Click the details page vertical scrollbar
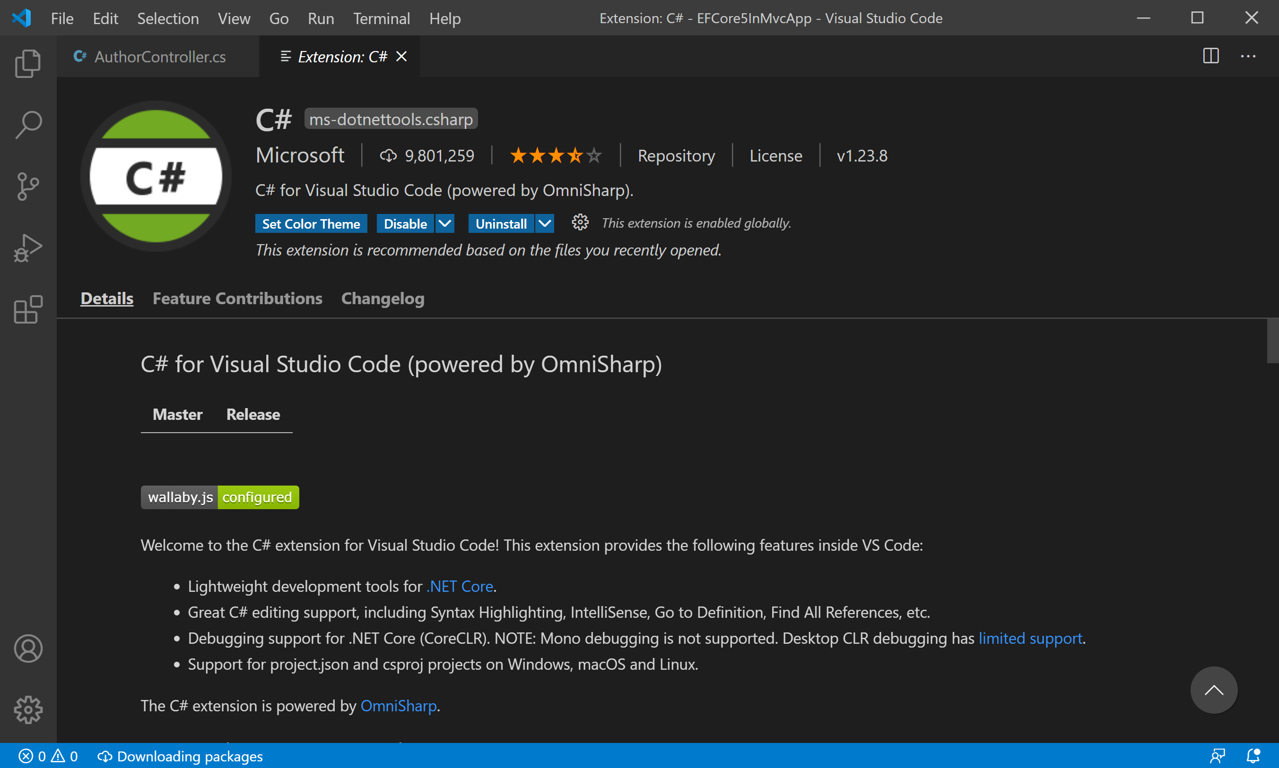 pyautogui.click(x=1272, y=341)
